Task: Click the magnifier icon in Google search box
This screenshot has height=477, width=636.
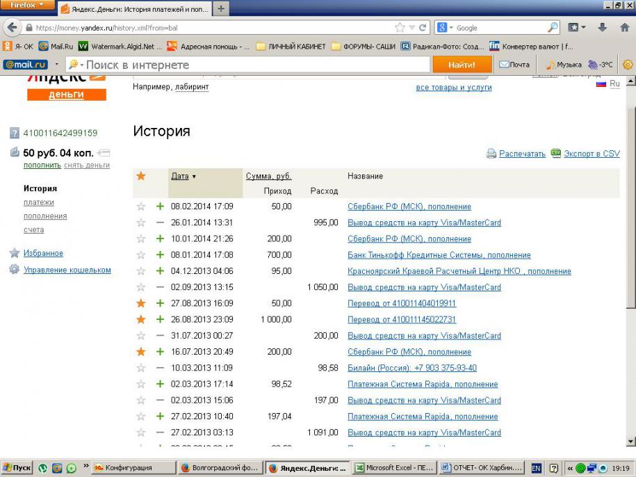Action: coord(553,28)
